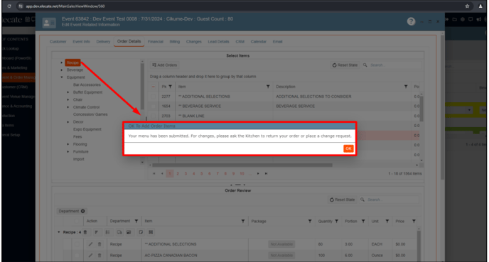Open the Delivery tab

click(103, 42)
